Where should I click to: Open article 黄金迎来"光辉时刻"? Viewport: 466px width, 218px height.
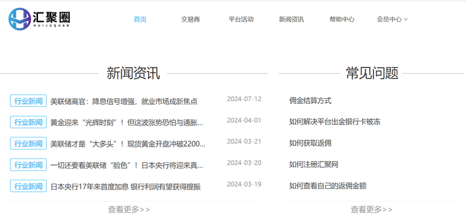pos(127,123)
